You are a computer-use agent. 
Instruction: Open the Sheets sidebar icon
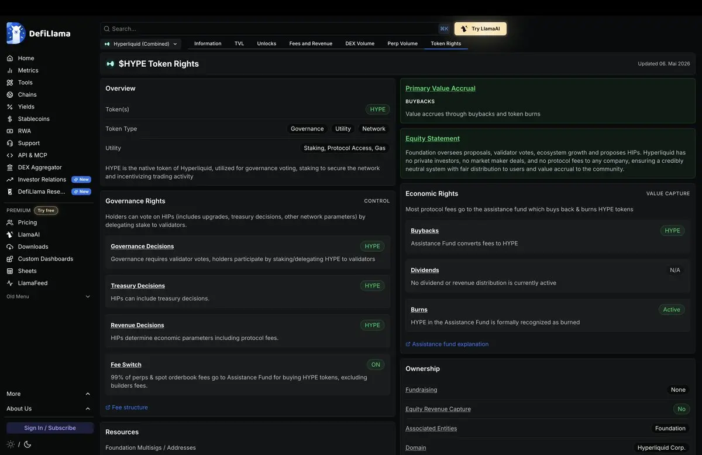click(x=10, y=271)
